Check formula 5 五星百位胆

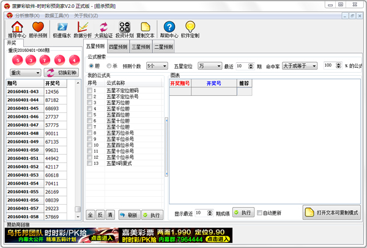click(89, 115)
